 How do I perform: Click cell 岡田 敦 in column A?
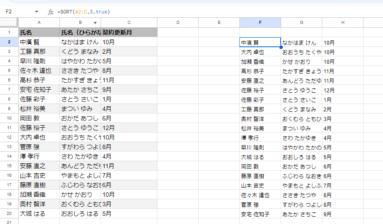[x=39, y=118]
